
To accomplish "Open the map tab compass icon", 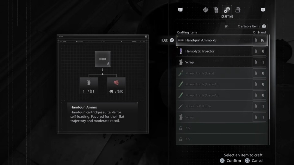I will (x=206, y=10).
